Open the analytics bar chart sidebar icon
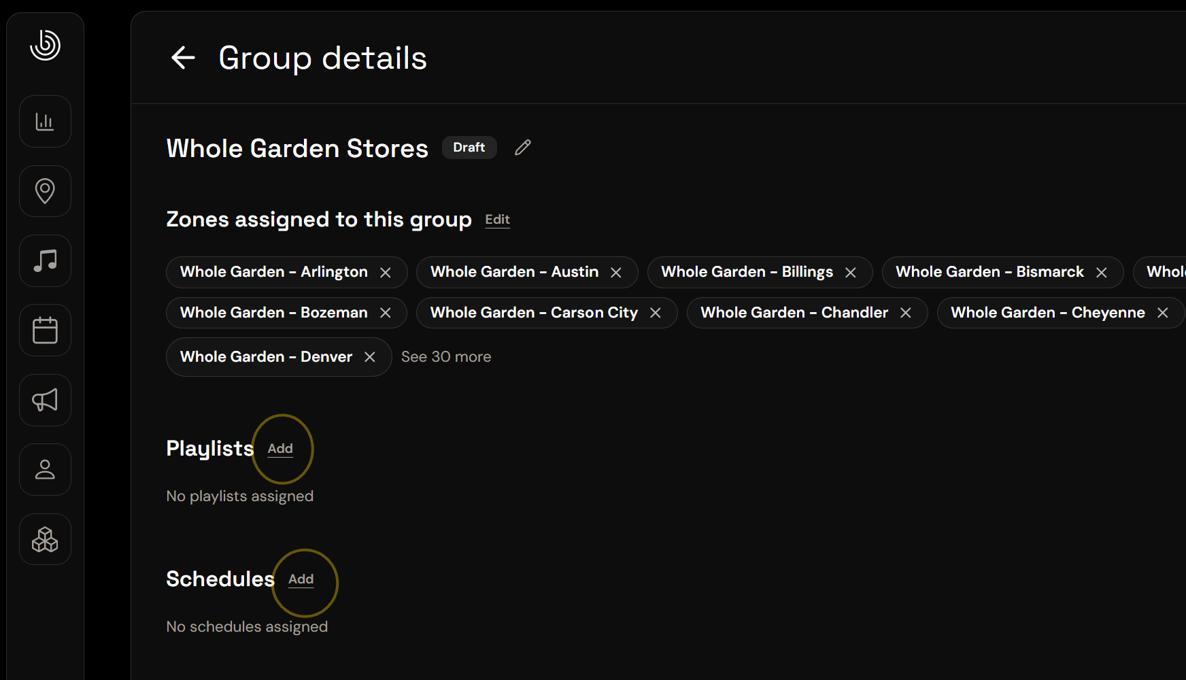 (x=45, y=122)
